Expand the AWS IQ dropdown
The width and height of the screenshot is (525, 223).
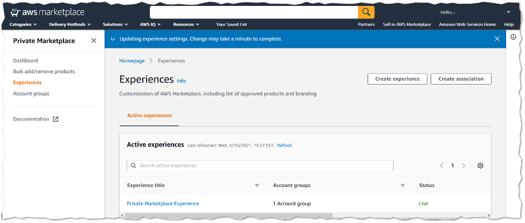(151, 24)
